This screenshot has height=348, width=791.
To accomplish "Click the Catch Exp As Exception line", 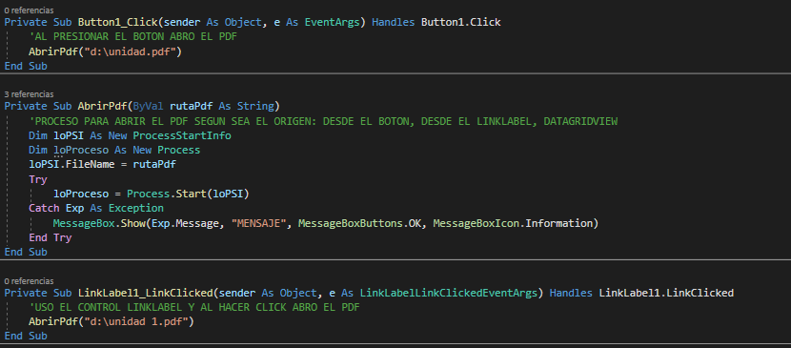I will coord(96,208).
